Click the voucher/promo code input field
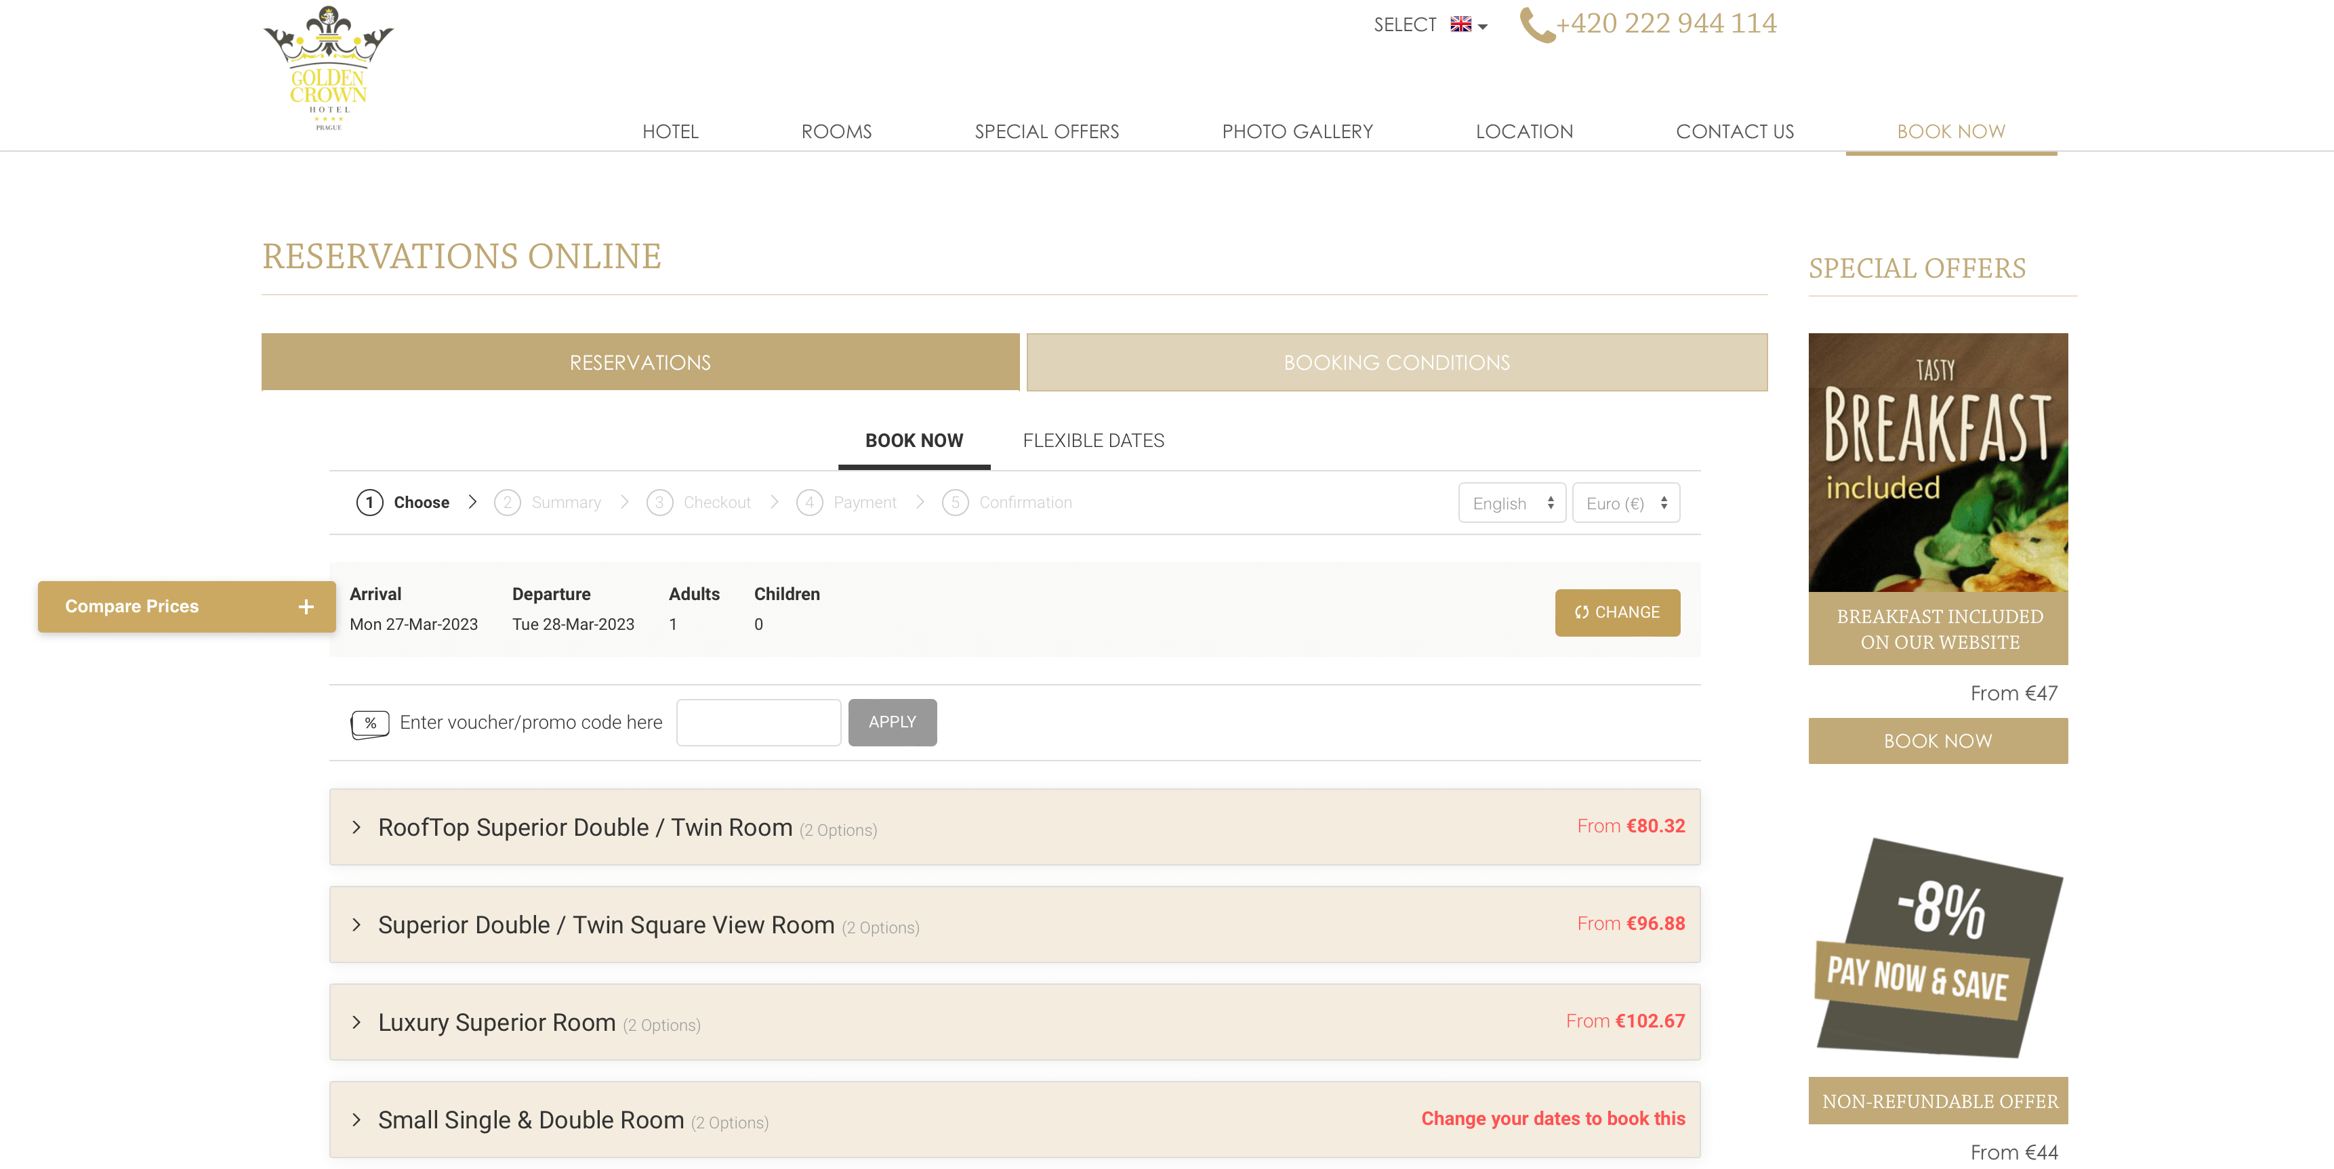2334x1169 pixels. point(758,723)
